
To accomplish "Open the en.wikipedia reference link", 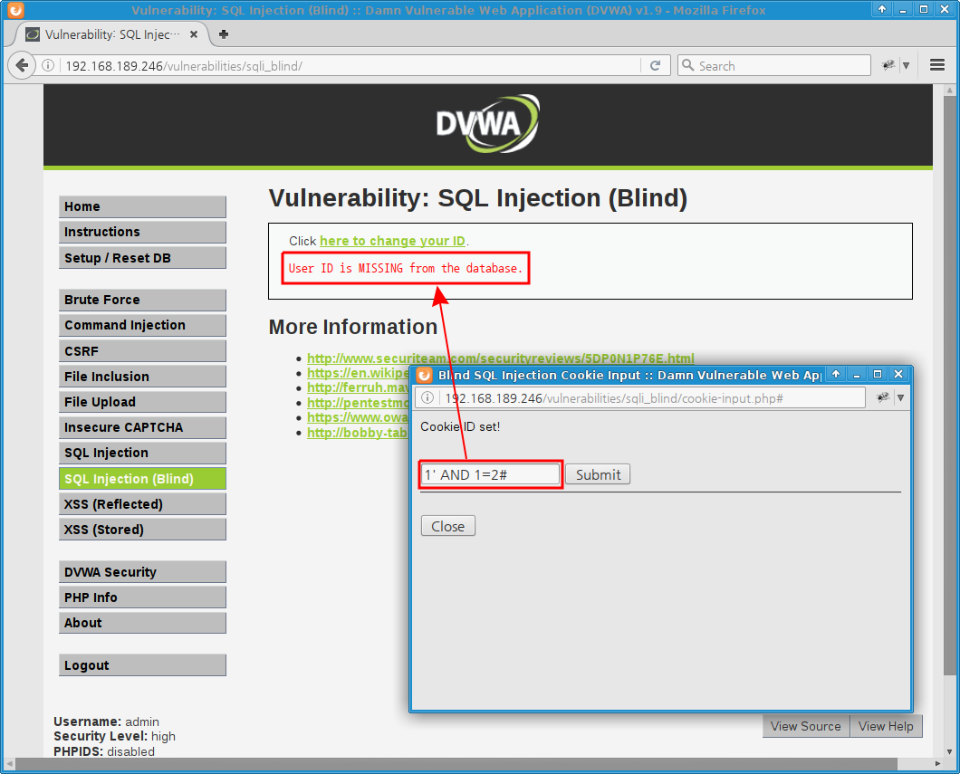I will pyautogui.click(x=358, y=373).
